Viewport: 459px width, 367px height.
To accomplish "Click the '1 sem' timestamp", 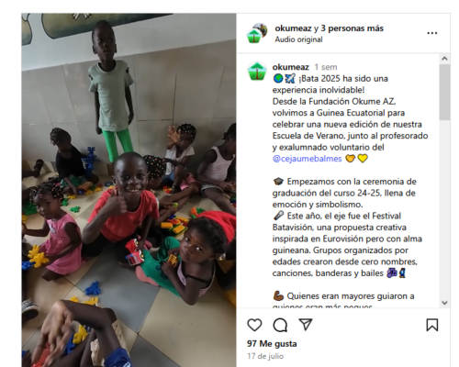I will [326, 67].
